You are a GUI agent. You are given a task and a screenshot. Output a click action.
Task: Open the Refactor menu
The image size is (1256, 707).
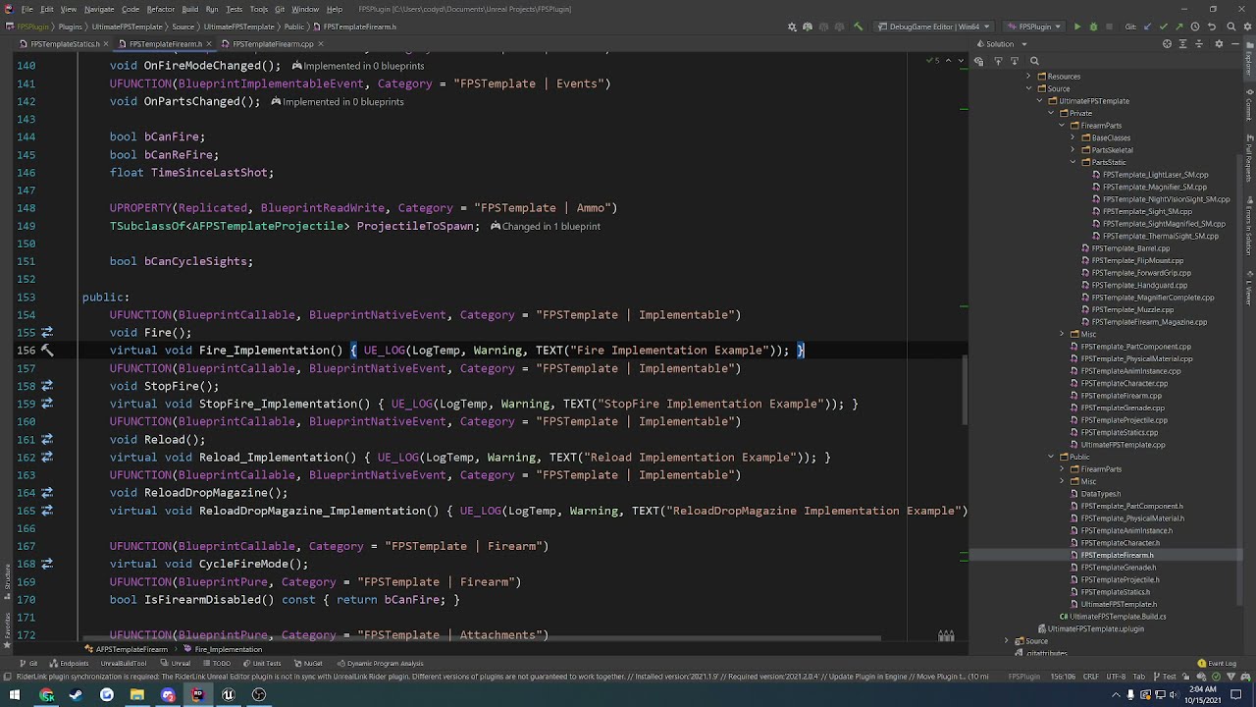[x=160, y=9]
